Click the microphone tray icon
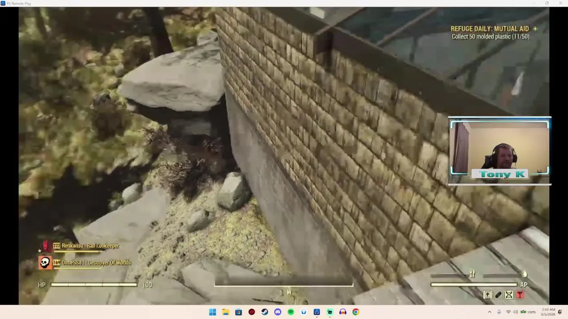The width and height of the screenshot is (568, 319). (x=499, y=312)
